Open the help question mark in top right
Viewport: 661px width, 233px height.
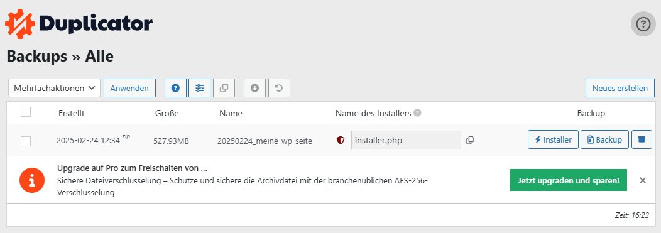[643, 24]
